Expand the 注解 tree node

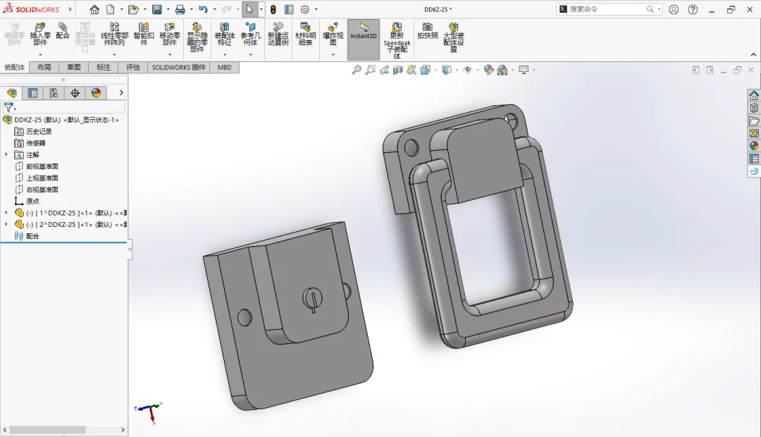(x=6, y=154)
